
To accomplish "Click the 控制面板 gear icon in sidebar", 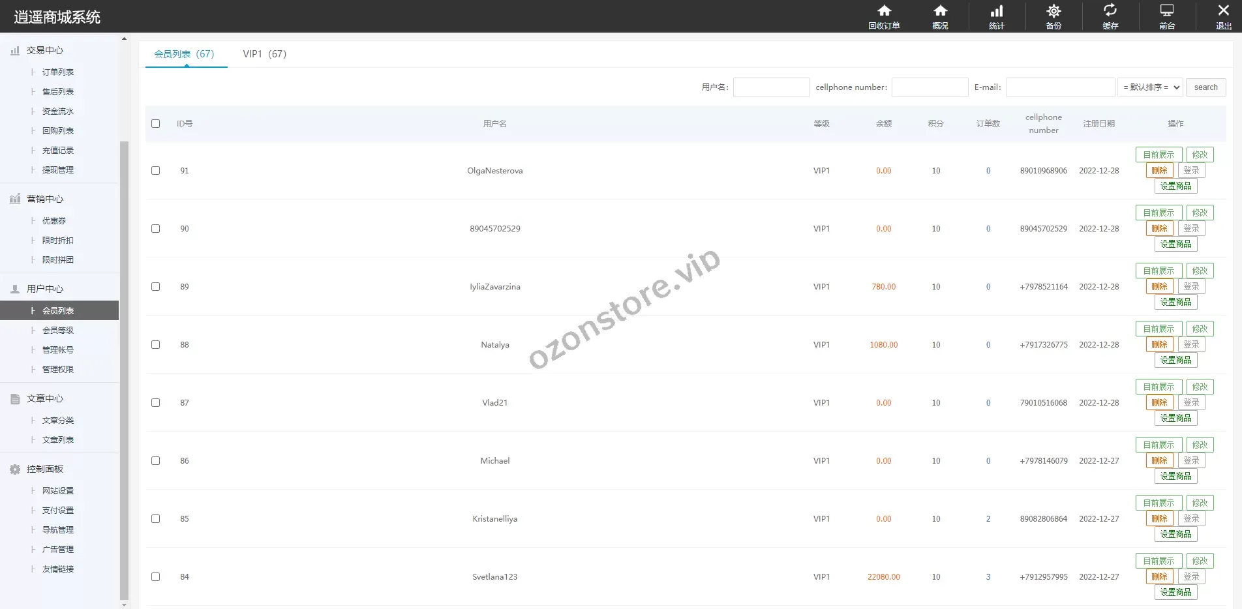I will [x=15, y=469].
